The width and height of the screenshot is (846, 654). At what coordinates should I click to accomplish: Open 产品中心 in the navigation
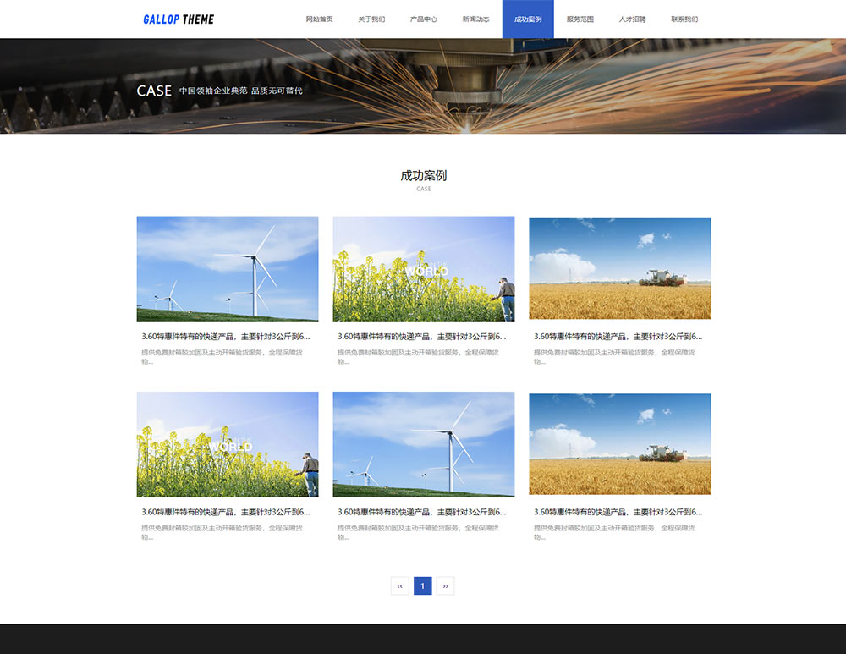423,19
